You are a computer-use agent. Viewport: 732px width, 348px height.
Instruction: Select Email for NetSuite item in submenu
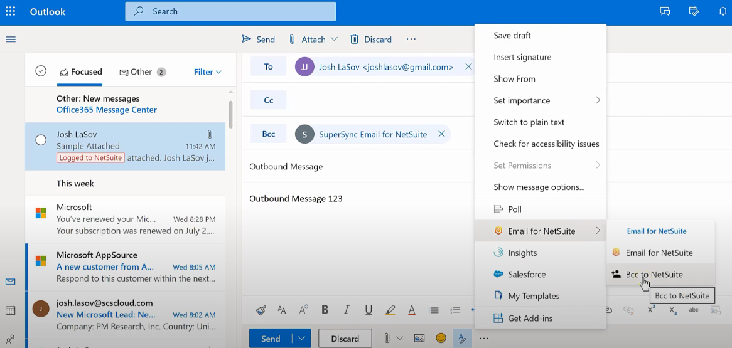click(x=660, y=252)
